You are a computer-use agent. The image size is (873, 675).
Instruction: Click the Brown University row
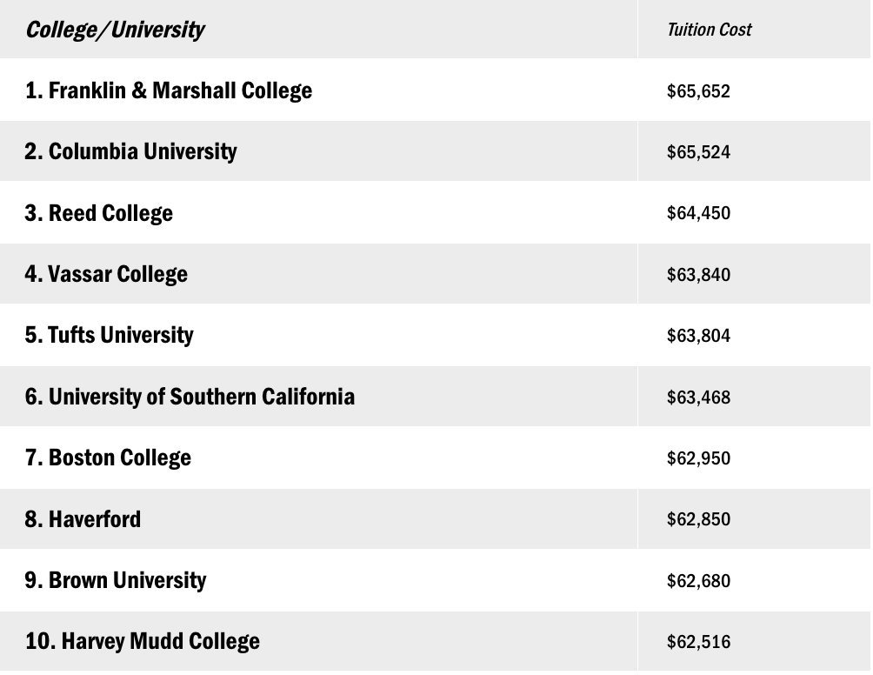click(x=116, y=580)
